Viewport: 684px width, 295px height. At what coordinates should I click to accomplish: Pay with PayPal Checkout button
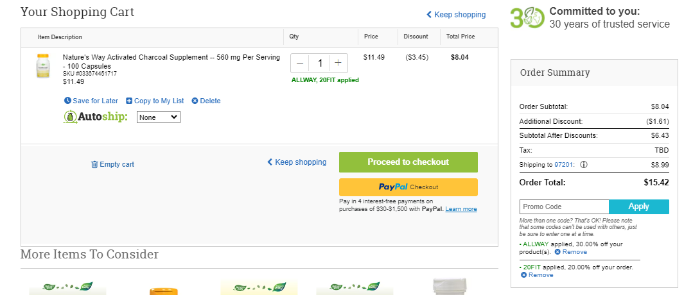tap(408, 187)
